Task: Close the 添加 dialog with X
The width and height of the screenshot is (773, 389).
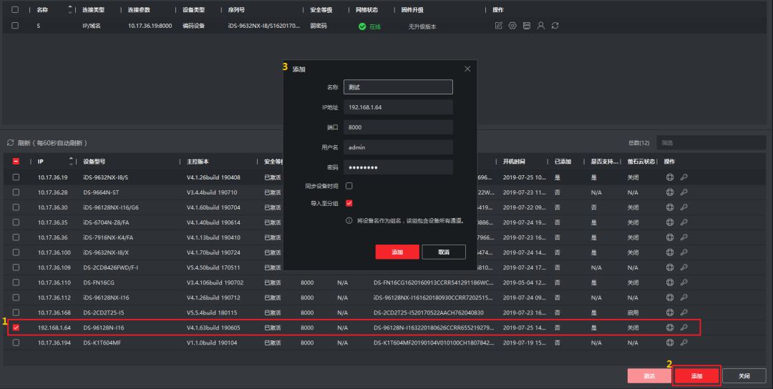Action: pos(467,69)
